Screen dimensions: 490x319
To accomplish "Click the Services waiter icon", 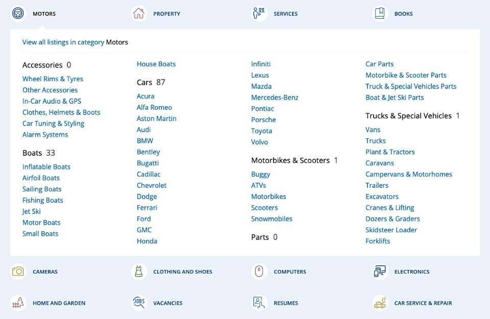I will (x=259, y=14).
